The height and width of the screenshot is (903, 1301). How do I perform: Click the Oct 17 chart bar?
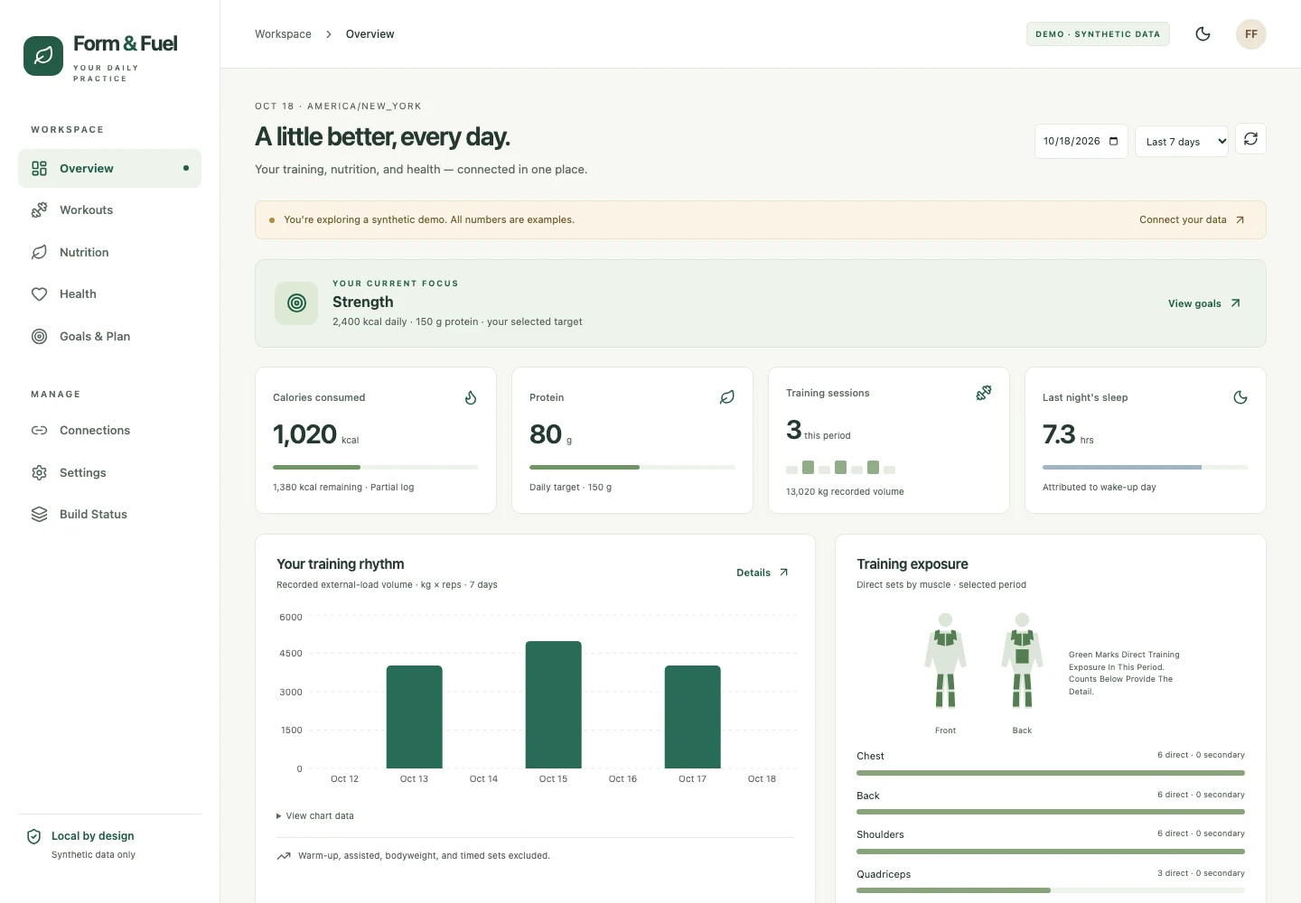click(693, 717)
